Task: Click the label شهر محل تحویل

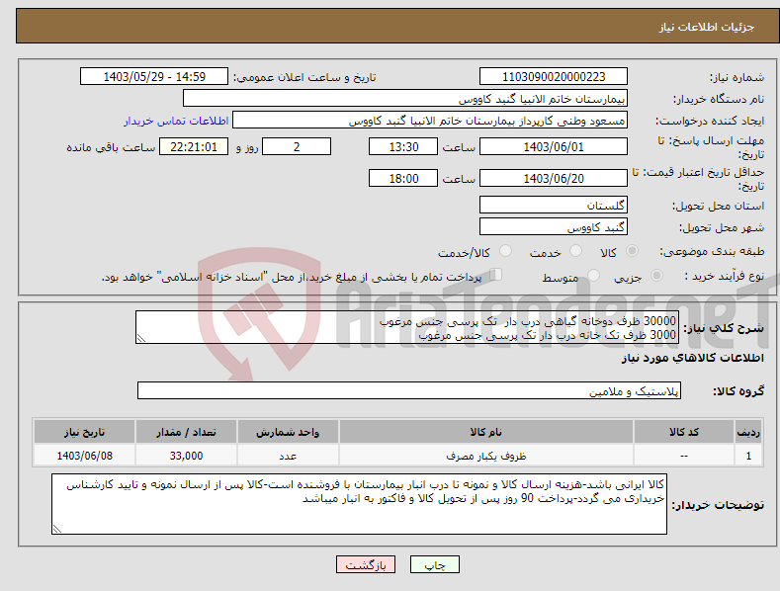Action: point(722,228)
